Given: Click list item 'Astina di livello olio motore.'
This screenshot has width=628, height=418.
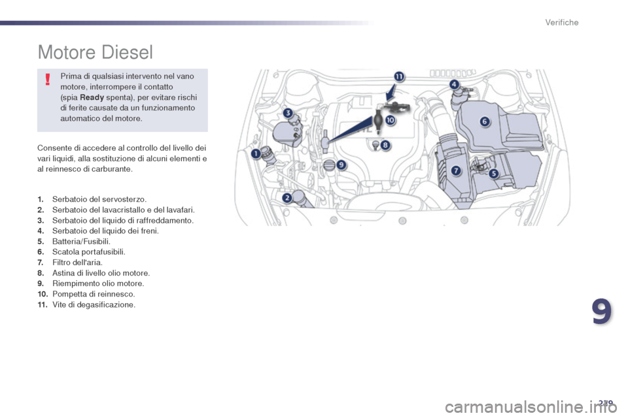Looking at the screenshot, I should [x=101, y=273].
